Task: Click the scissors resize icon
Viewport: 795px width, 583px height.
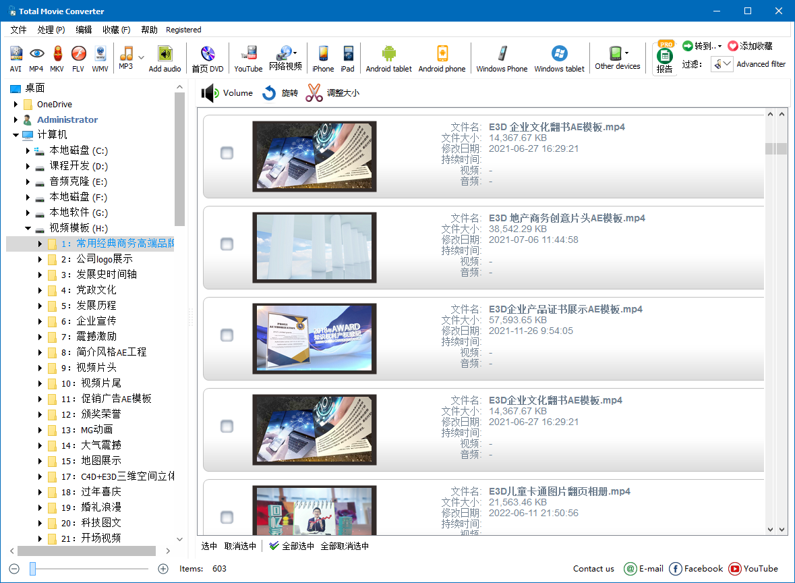Action: [x=314, y=93]
